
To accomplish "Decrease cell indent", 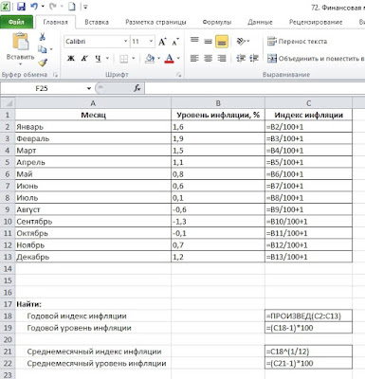I will point(241,59).
